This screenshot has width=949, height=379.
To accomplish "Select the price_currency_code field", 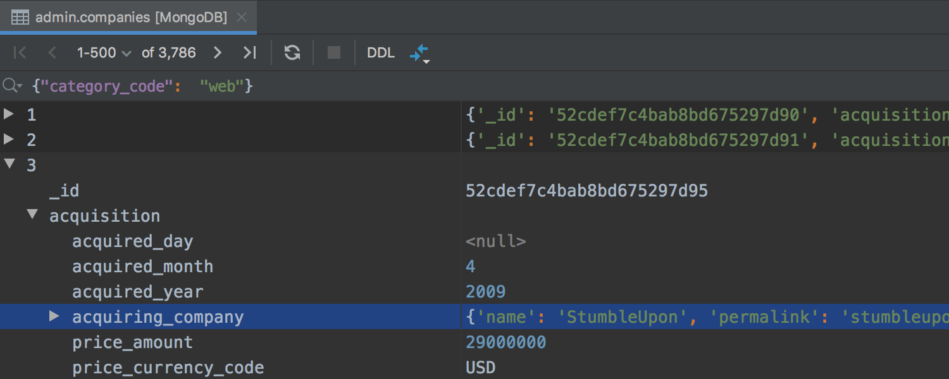I will pyautogui.click(x=168, y=368).
